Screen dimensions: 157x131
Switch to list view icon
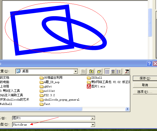[107, 71]
